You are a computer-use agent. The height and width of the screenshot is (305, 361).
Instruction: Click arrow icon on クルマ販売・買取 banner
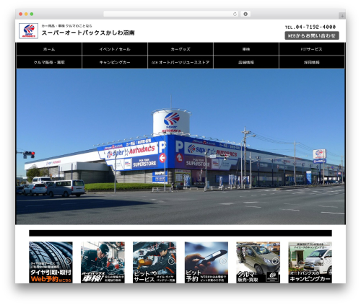point(275,261)
